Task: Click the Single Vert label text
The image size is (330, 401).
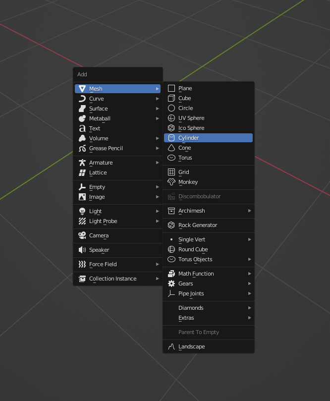Action: point(192,239)
